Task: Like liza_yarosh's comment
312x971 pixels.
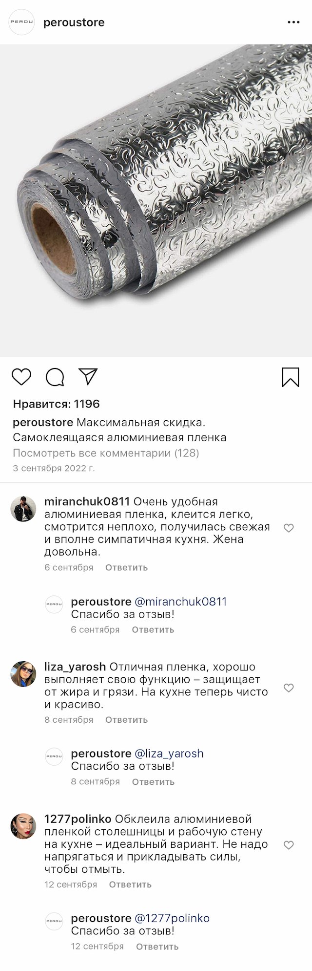Action: tap(289, 688)
